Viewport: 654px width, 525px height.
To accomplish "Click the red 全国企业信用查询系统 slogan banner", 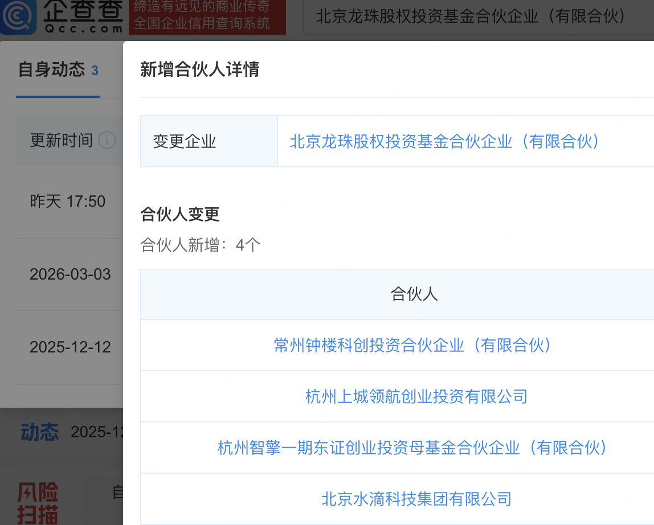I will coord(207,17).
